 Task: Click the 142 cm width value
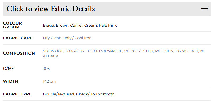point(49,81)
